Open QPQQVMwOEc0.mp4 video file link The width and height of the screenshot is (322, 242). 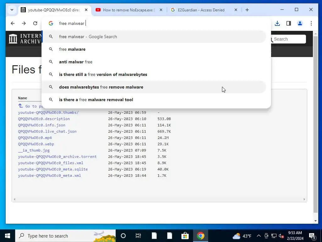35,138
